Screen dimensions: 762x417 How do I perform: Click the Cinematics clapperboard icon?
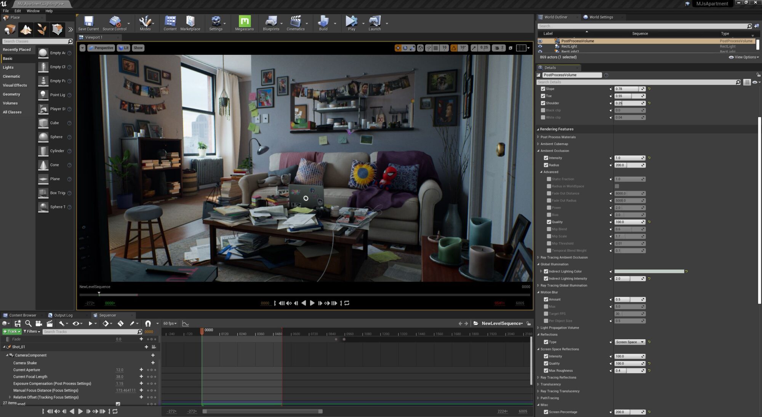pyautogui.click(x=295, y=22)
